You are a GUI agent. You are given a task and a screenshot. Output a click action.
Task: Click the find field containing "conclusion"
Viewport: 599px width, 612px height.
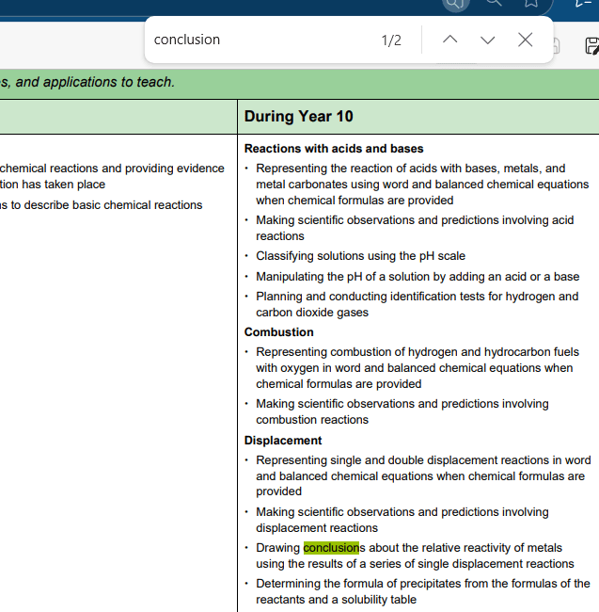coord(254,40)
